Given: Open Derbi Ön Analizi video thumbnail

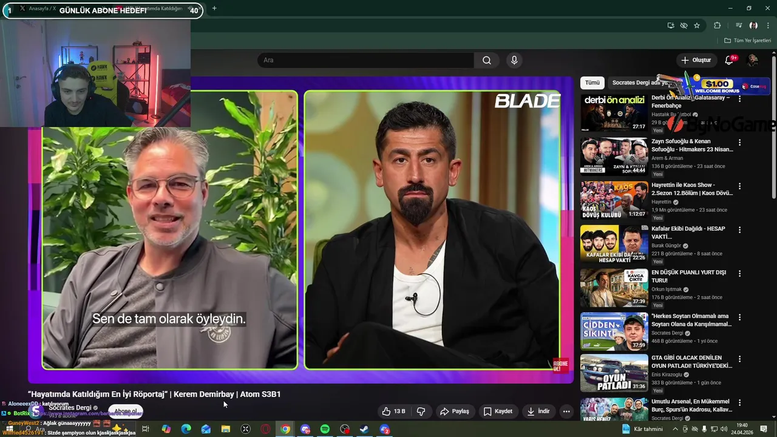Looking at the screenshot, I should (614, 113).
